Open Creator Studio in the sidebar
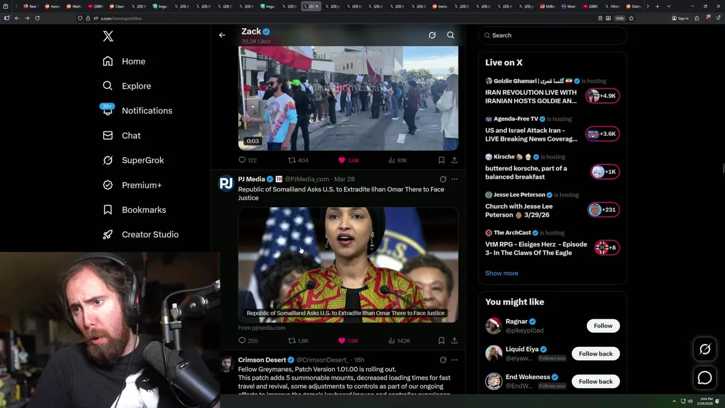This screenshot has height=408, width=725. click(140, 235)
